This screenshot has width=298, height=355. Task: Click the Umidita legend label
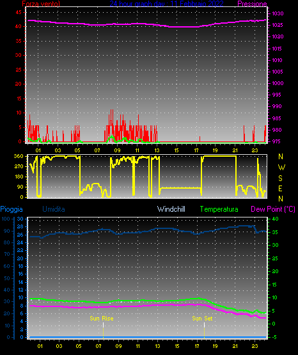pos(54,209)
